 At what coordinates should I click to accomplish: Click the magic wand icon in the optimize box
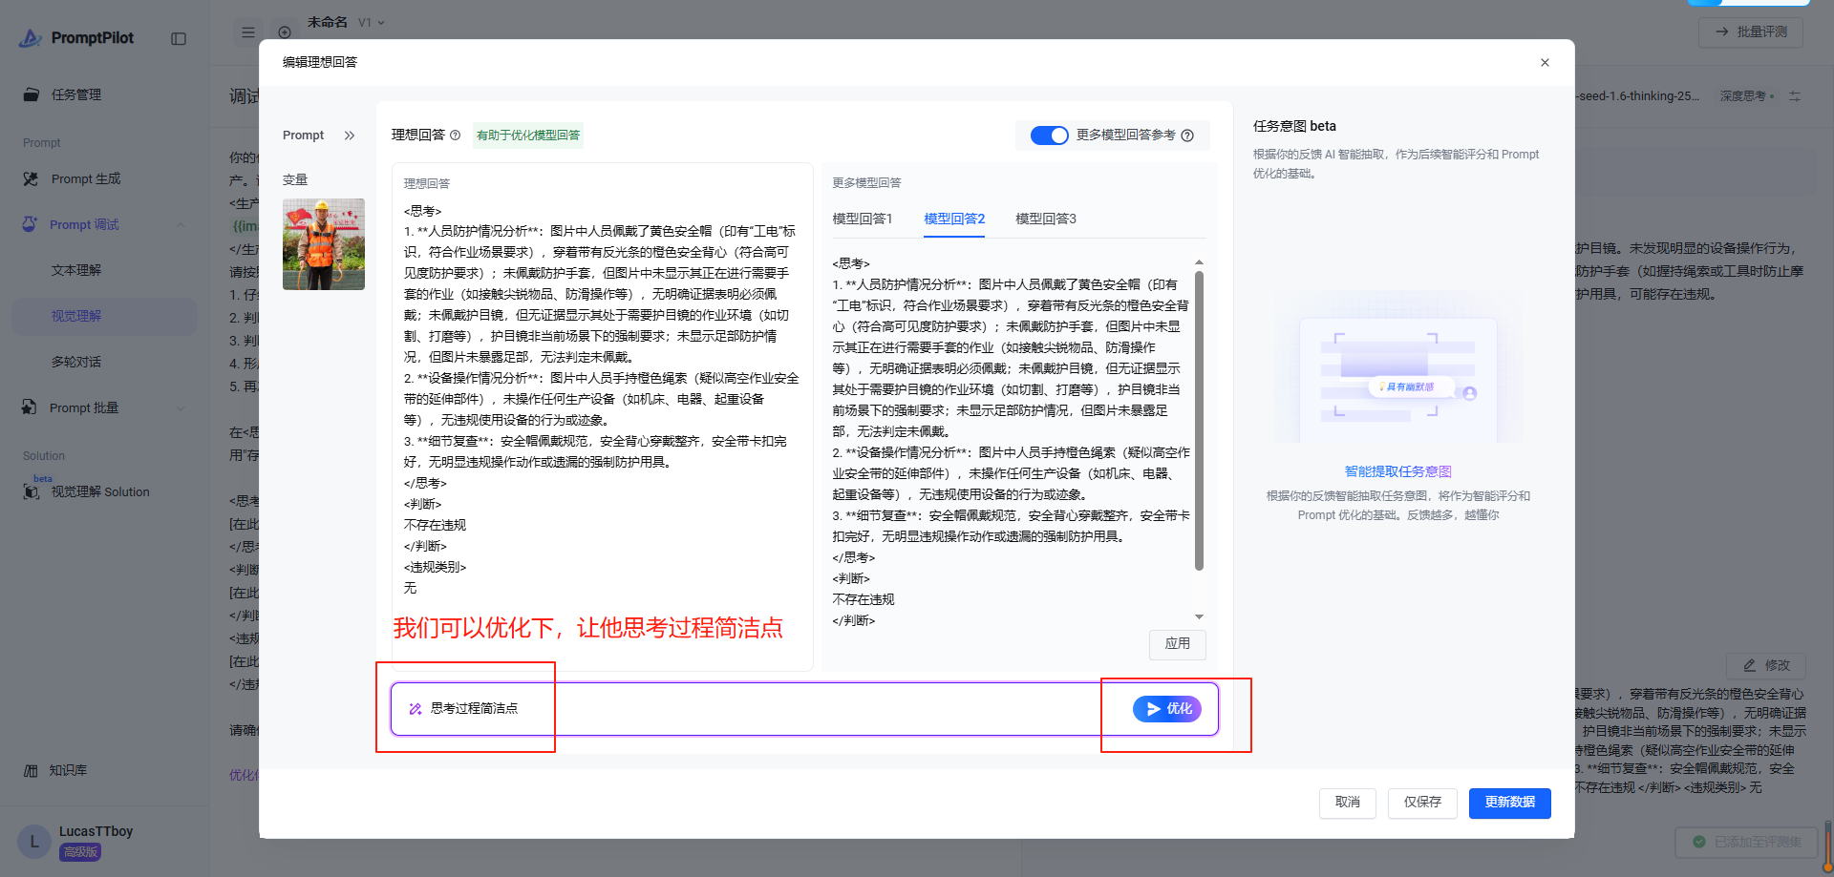pyautogui.click(x=416, y=709)
